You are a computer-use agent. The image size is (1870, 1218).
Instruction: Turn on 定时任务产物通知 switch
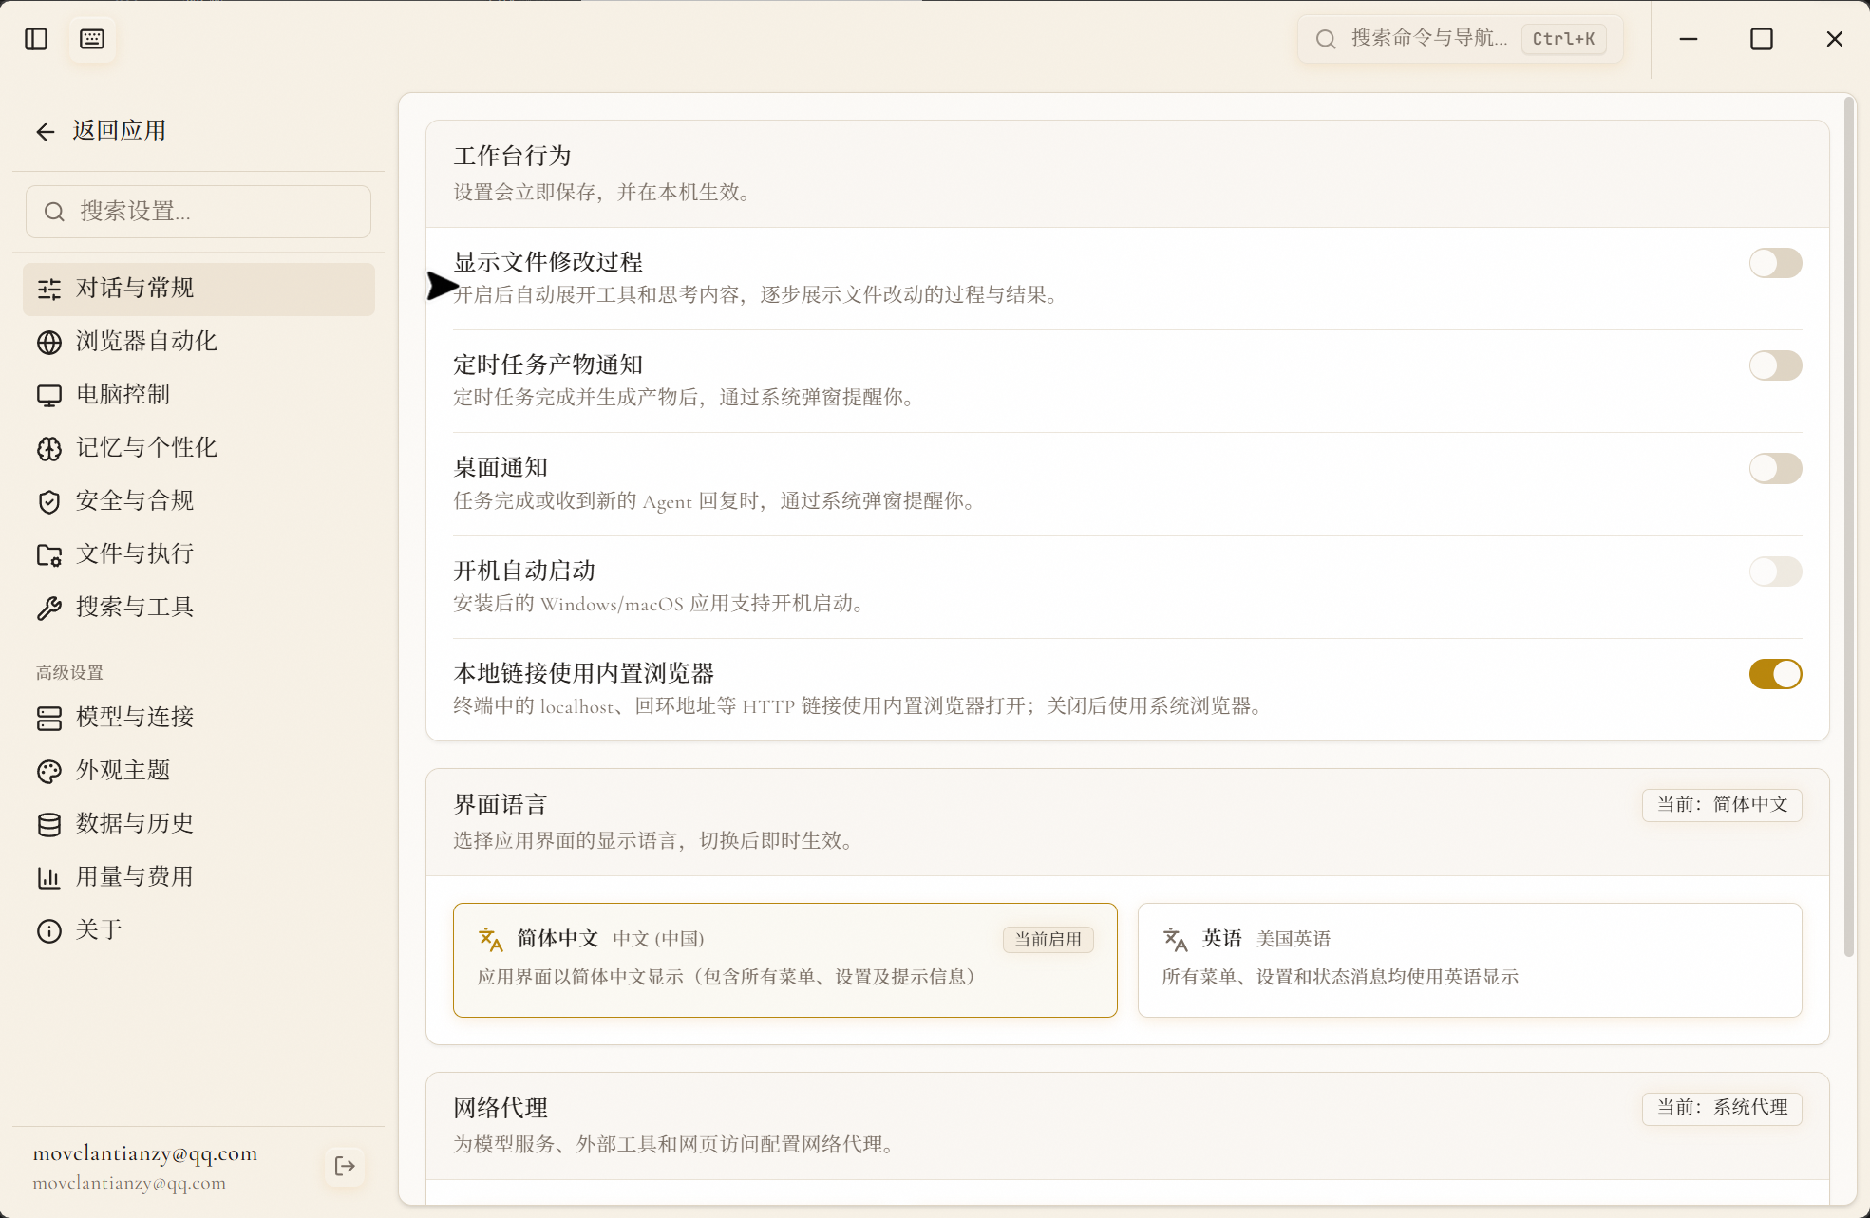pos(1775,365)
